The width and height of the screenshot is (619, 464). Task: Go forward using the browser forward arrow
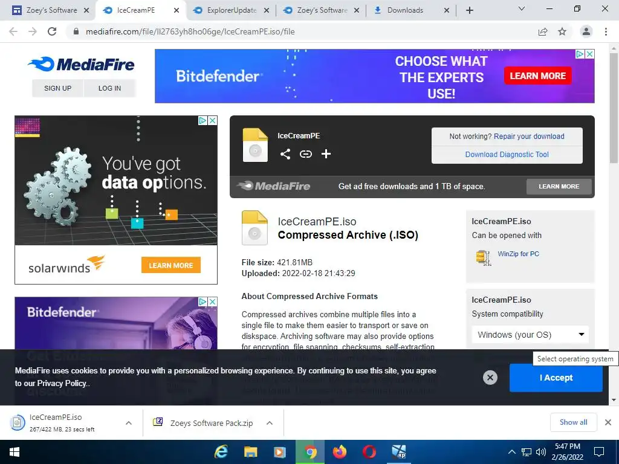click(33, 31)
